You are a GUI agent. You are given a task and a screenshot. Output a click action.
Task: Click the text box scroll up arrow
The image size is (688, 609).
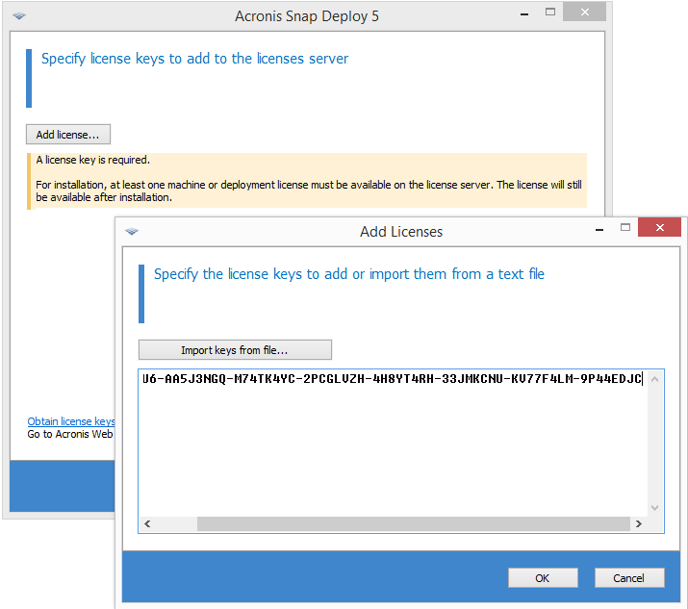click(655, 379)
